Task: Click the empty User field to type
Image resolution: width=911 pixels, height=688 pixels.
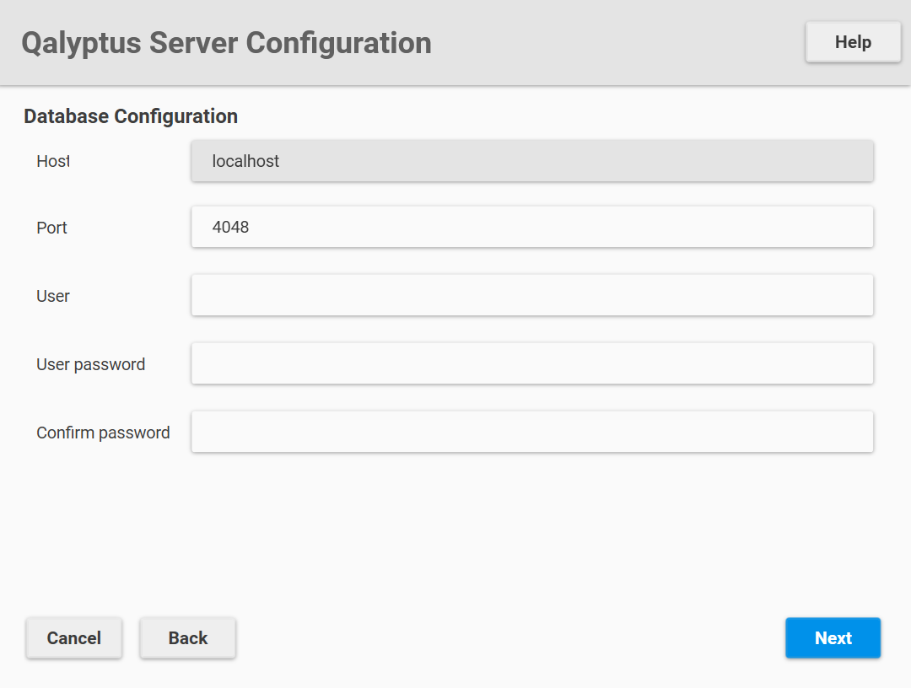Action: click(531, 295)
